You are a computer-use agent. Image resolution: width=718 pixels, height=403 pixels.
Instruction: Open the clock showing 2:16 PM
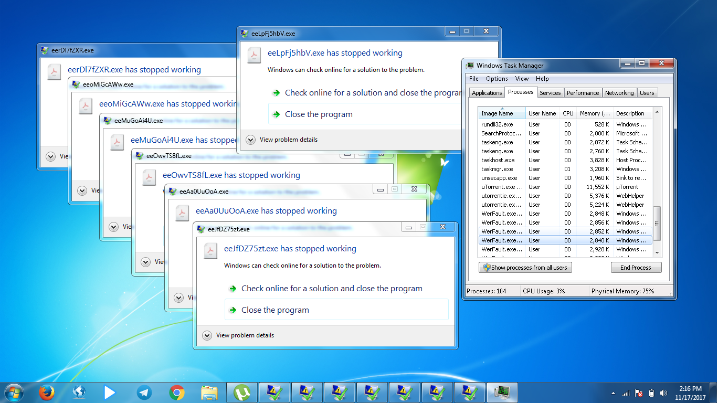[690, 393]
